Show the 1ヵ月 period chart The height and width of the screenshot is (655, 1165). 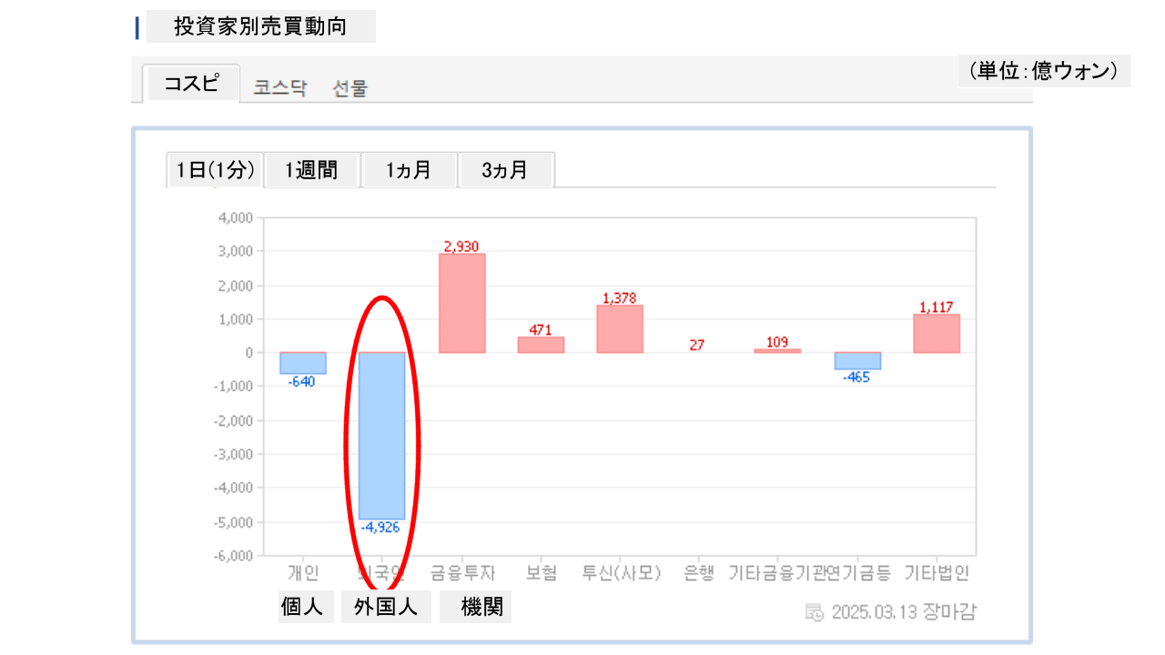pyautogui.click(x=409, y=170)
